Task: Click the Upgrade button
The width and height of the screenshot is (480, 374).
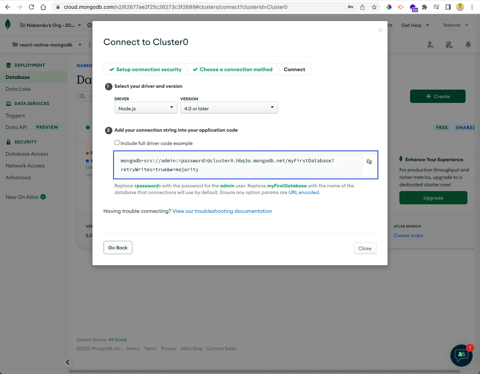Action: click(x=433, y=198)
